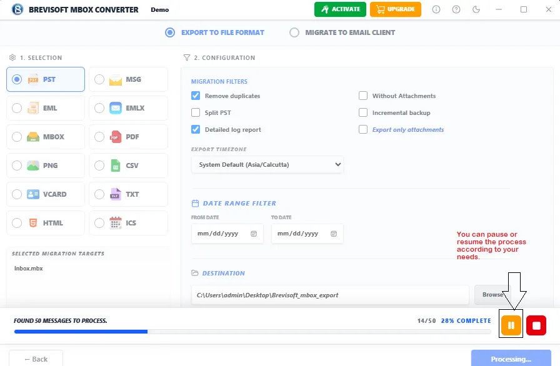Click the MBOX inbox tray icon
The height and width of the screenshot is (366, 560).
[33, 137]
